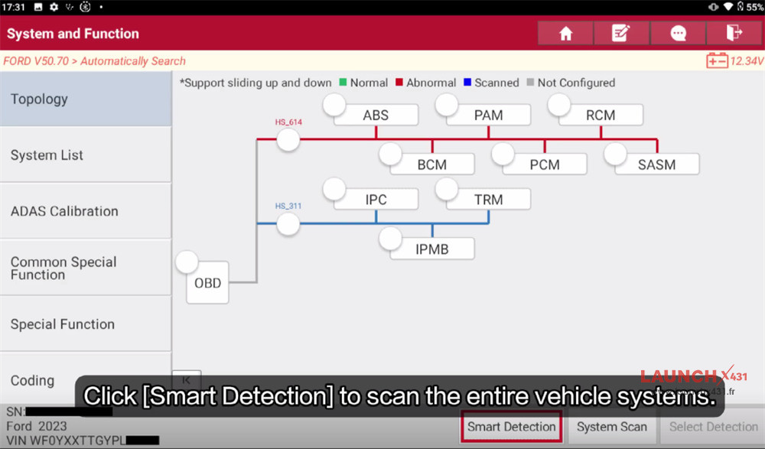Switch to the Topology tab
The height and width of the screenshot is (449, 765).
(x=86, y=99)
